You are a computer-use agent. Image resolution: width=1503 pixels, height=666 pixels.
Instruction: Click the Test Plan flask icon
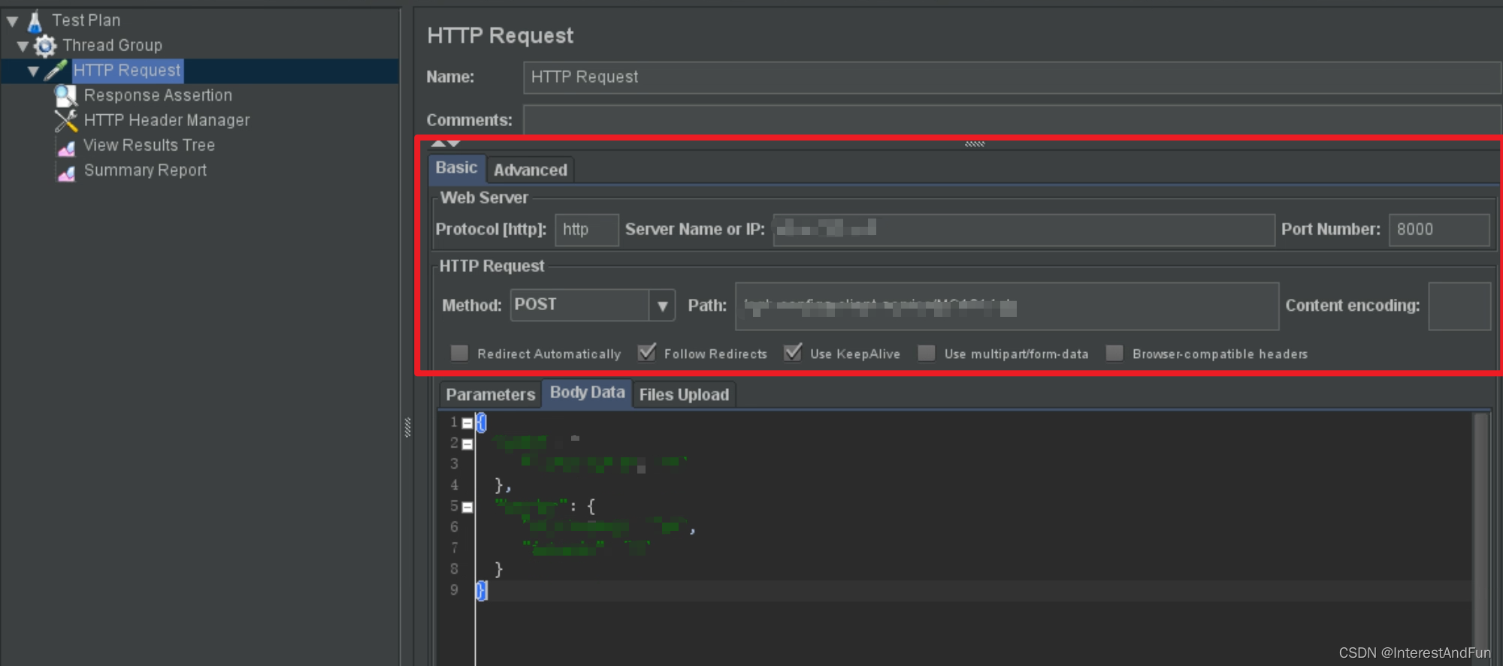(x=35, y=21)
